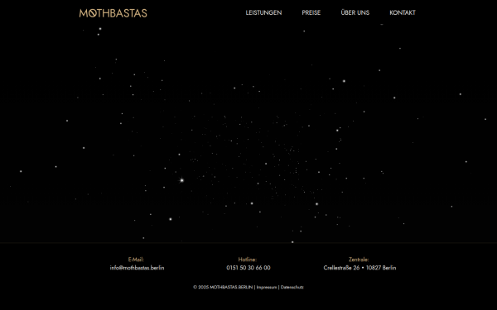Go to the Über Uns page

355,12
